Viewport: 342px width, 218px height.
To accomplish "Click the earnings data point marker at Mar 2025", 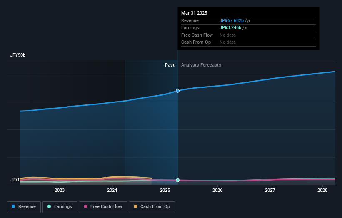I will click(x=178, y=180).
